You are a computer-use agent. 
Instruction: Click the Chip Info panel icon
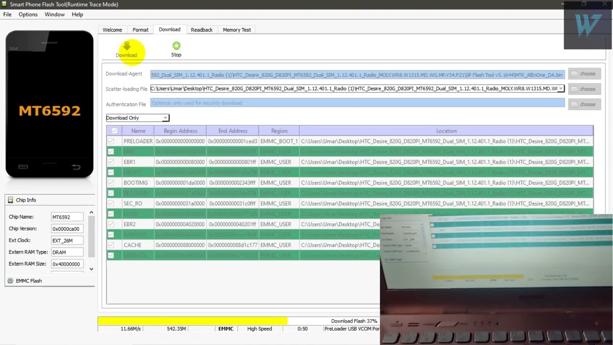click(x=11, y=200)
